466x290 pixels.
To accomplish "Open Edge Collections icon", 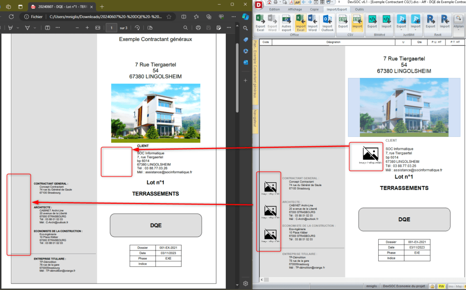I will tap(209, 17).
